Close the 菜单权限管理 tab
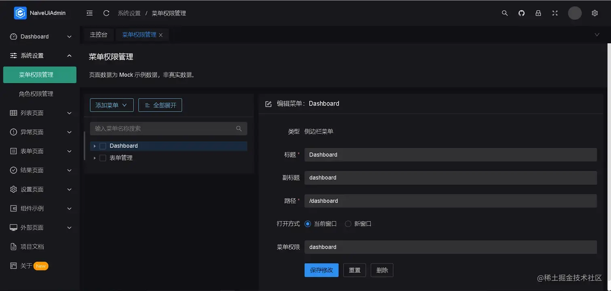This screenshot has width=611, height=291. click(161, 35)
